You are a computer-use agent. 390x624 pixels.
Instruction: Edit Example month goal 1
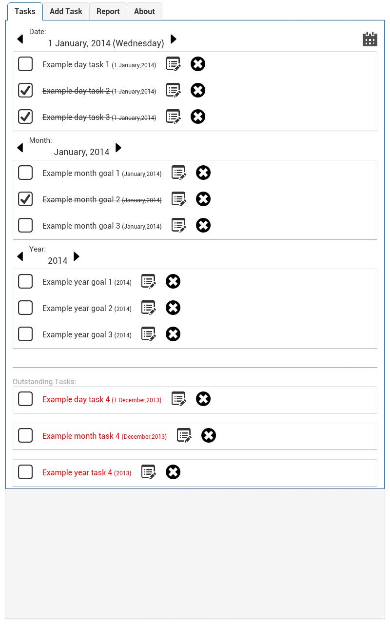click(179, 173)
